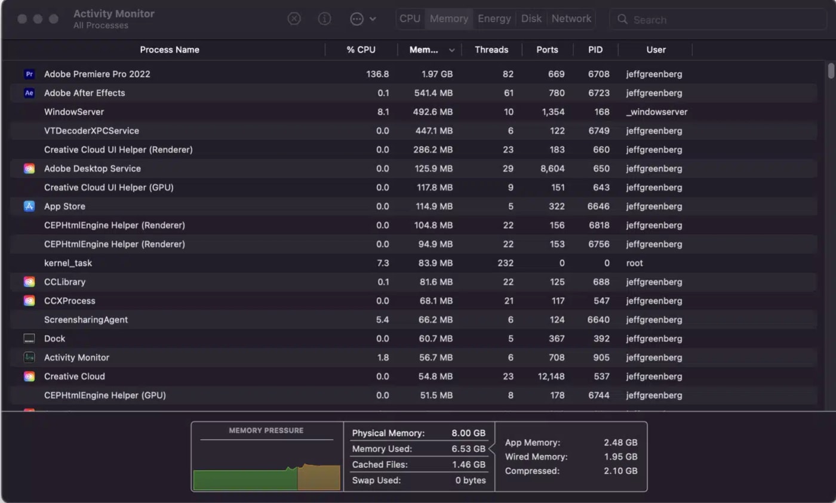Select the VTDecoderXPCService process

413,131
